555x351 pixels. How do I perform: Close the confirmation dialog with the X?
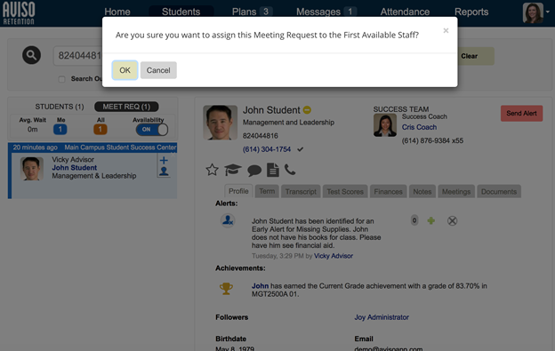(x=446, y=31)
